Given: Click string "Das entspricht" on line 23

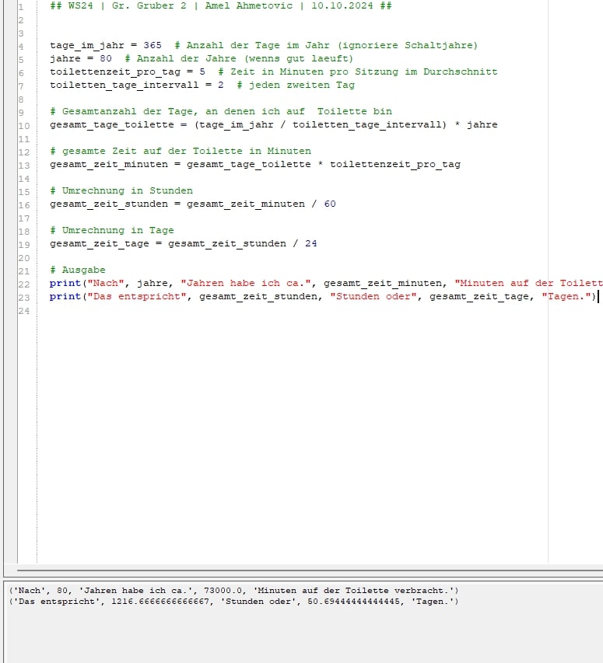Looking at the screenshot, I should [x=137, y=296].
